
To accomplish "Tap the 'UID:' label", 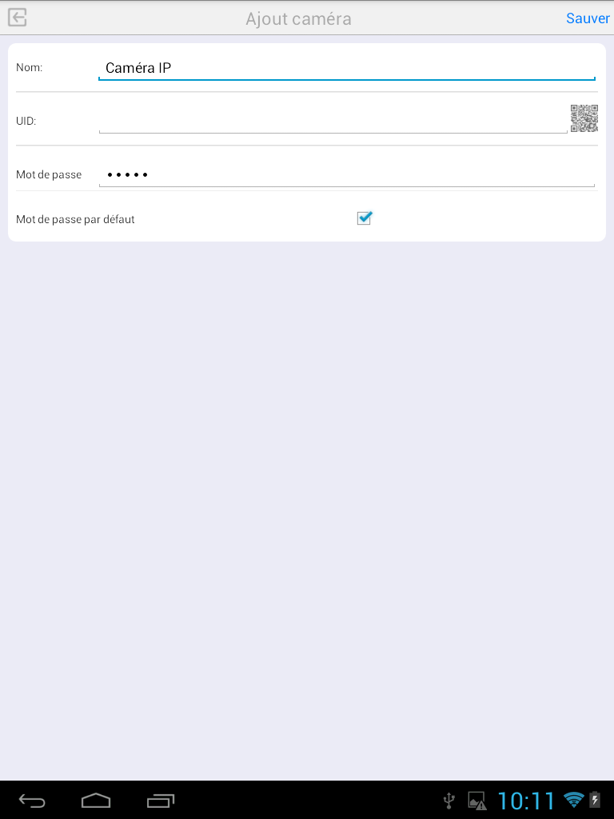I will click(26, 121).
